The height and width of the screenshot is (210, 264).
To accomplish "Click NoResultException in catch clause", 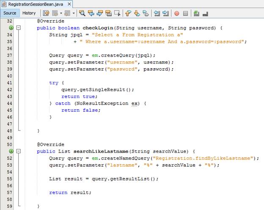I will (102, 103).
